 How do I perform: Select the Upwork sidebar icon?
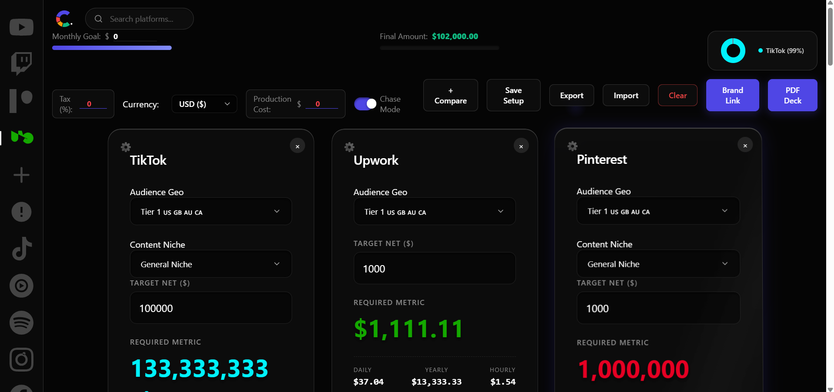coord(22,137)
